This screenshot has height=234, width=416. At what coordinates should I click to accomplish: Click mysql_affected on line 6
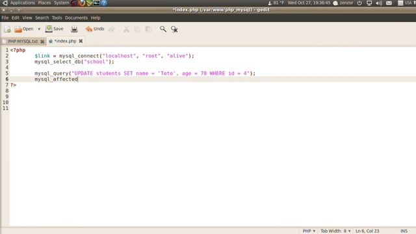[57, 79]
